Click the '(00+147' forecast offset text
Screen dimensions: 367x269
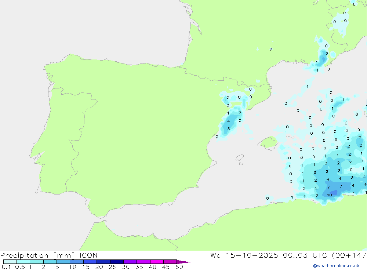click(349, 255)
